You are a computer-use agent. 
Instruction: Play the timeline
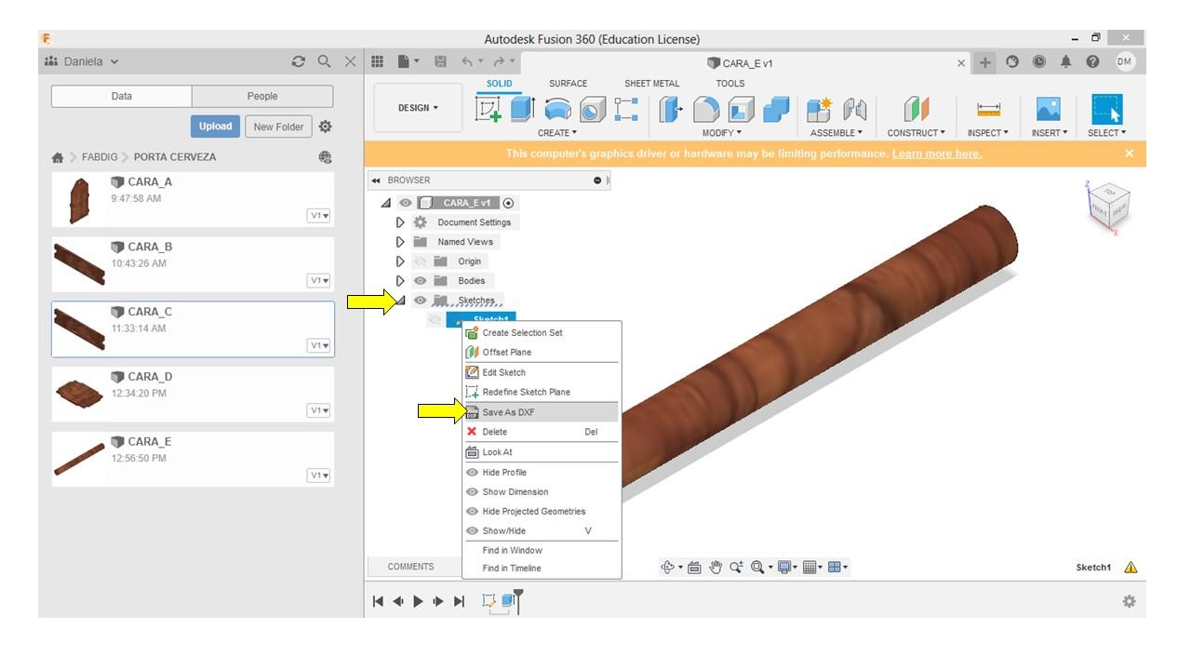(x=419, y=601)
